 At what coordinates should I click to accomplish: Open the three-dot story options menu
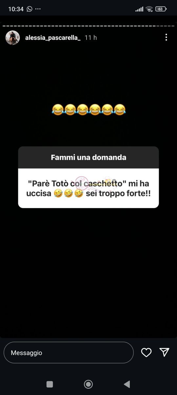tap(166, 38)
